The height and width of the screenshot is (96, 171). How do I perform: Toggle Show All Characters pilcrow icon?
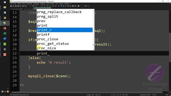pos(61,6)
